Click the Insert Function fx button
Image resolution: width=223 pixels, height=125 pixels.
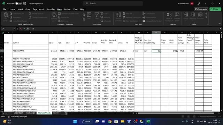28,28
